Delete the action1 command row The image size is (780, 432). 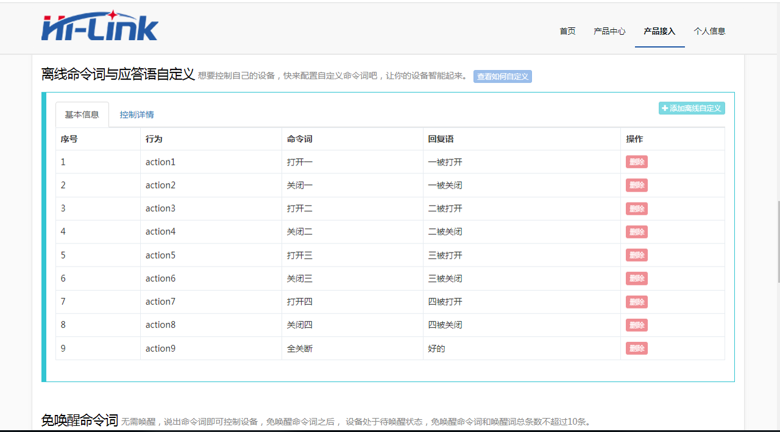coord(636,161)
